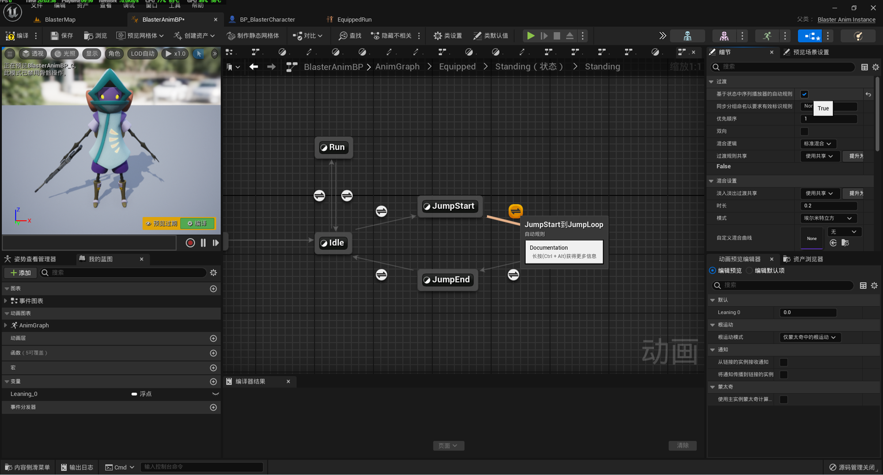Open the 输出日志 output log

(x=77, y=467)
